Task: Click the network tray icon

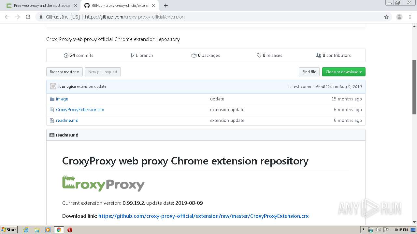Action: pyautogui.click(x=370, y=230)
